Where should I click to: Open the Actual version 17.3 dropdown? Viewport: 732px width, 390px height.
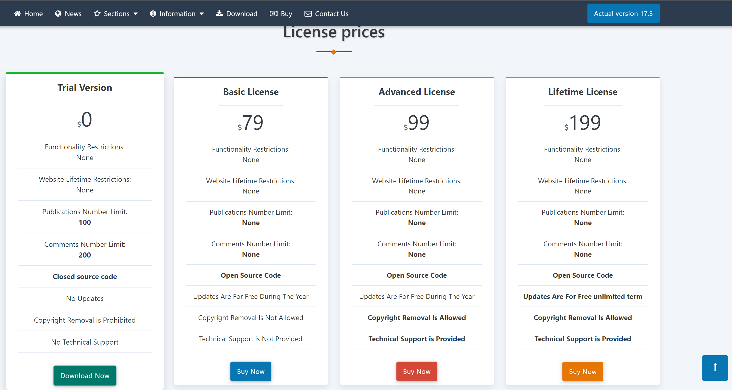point(623,13)
